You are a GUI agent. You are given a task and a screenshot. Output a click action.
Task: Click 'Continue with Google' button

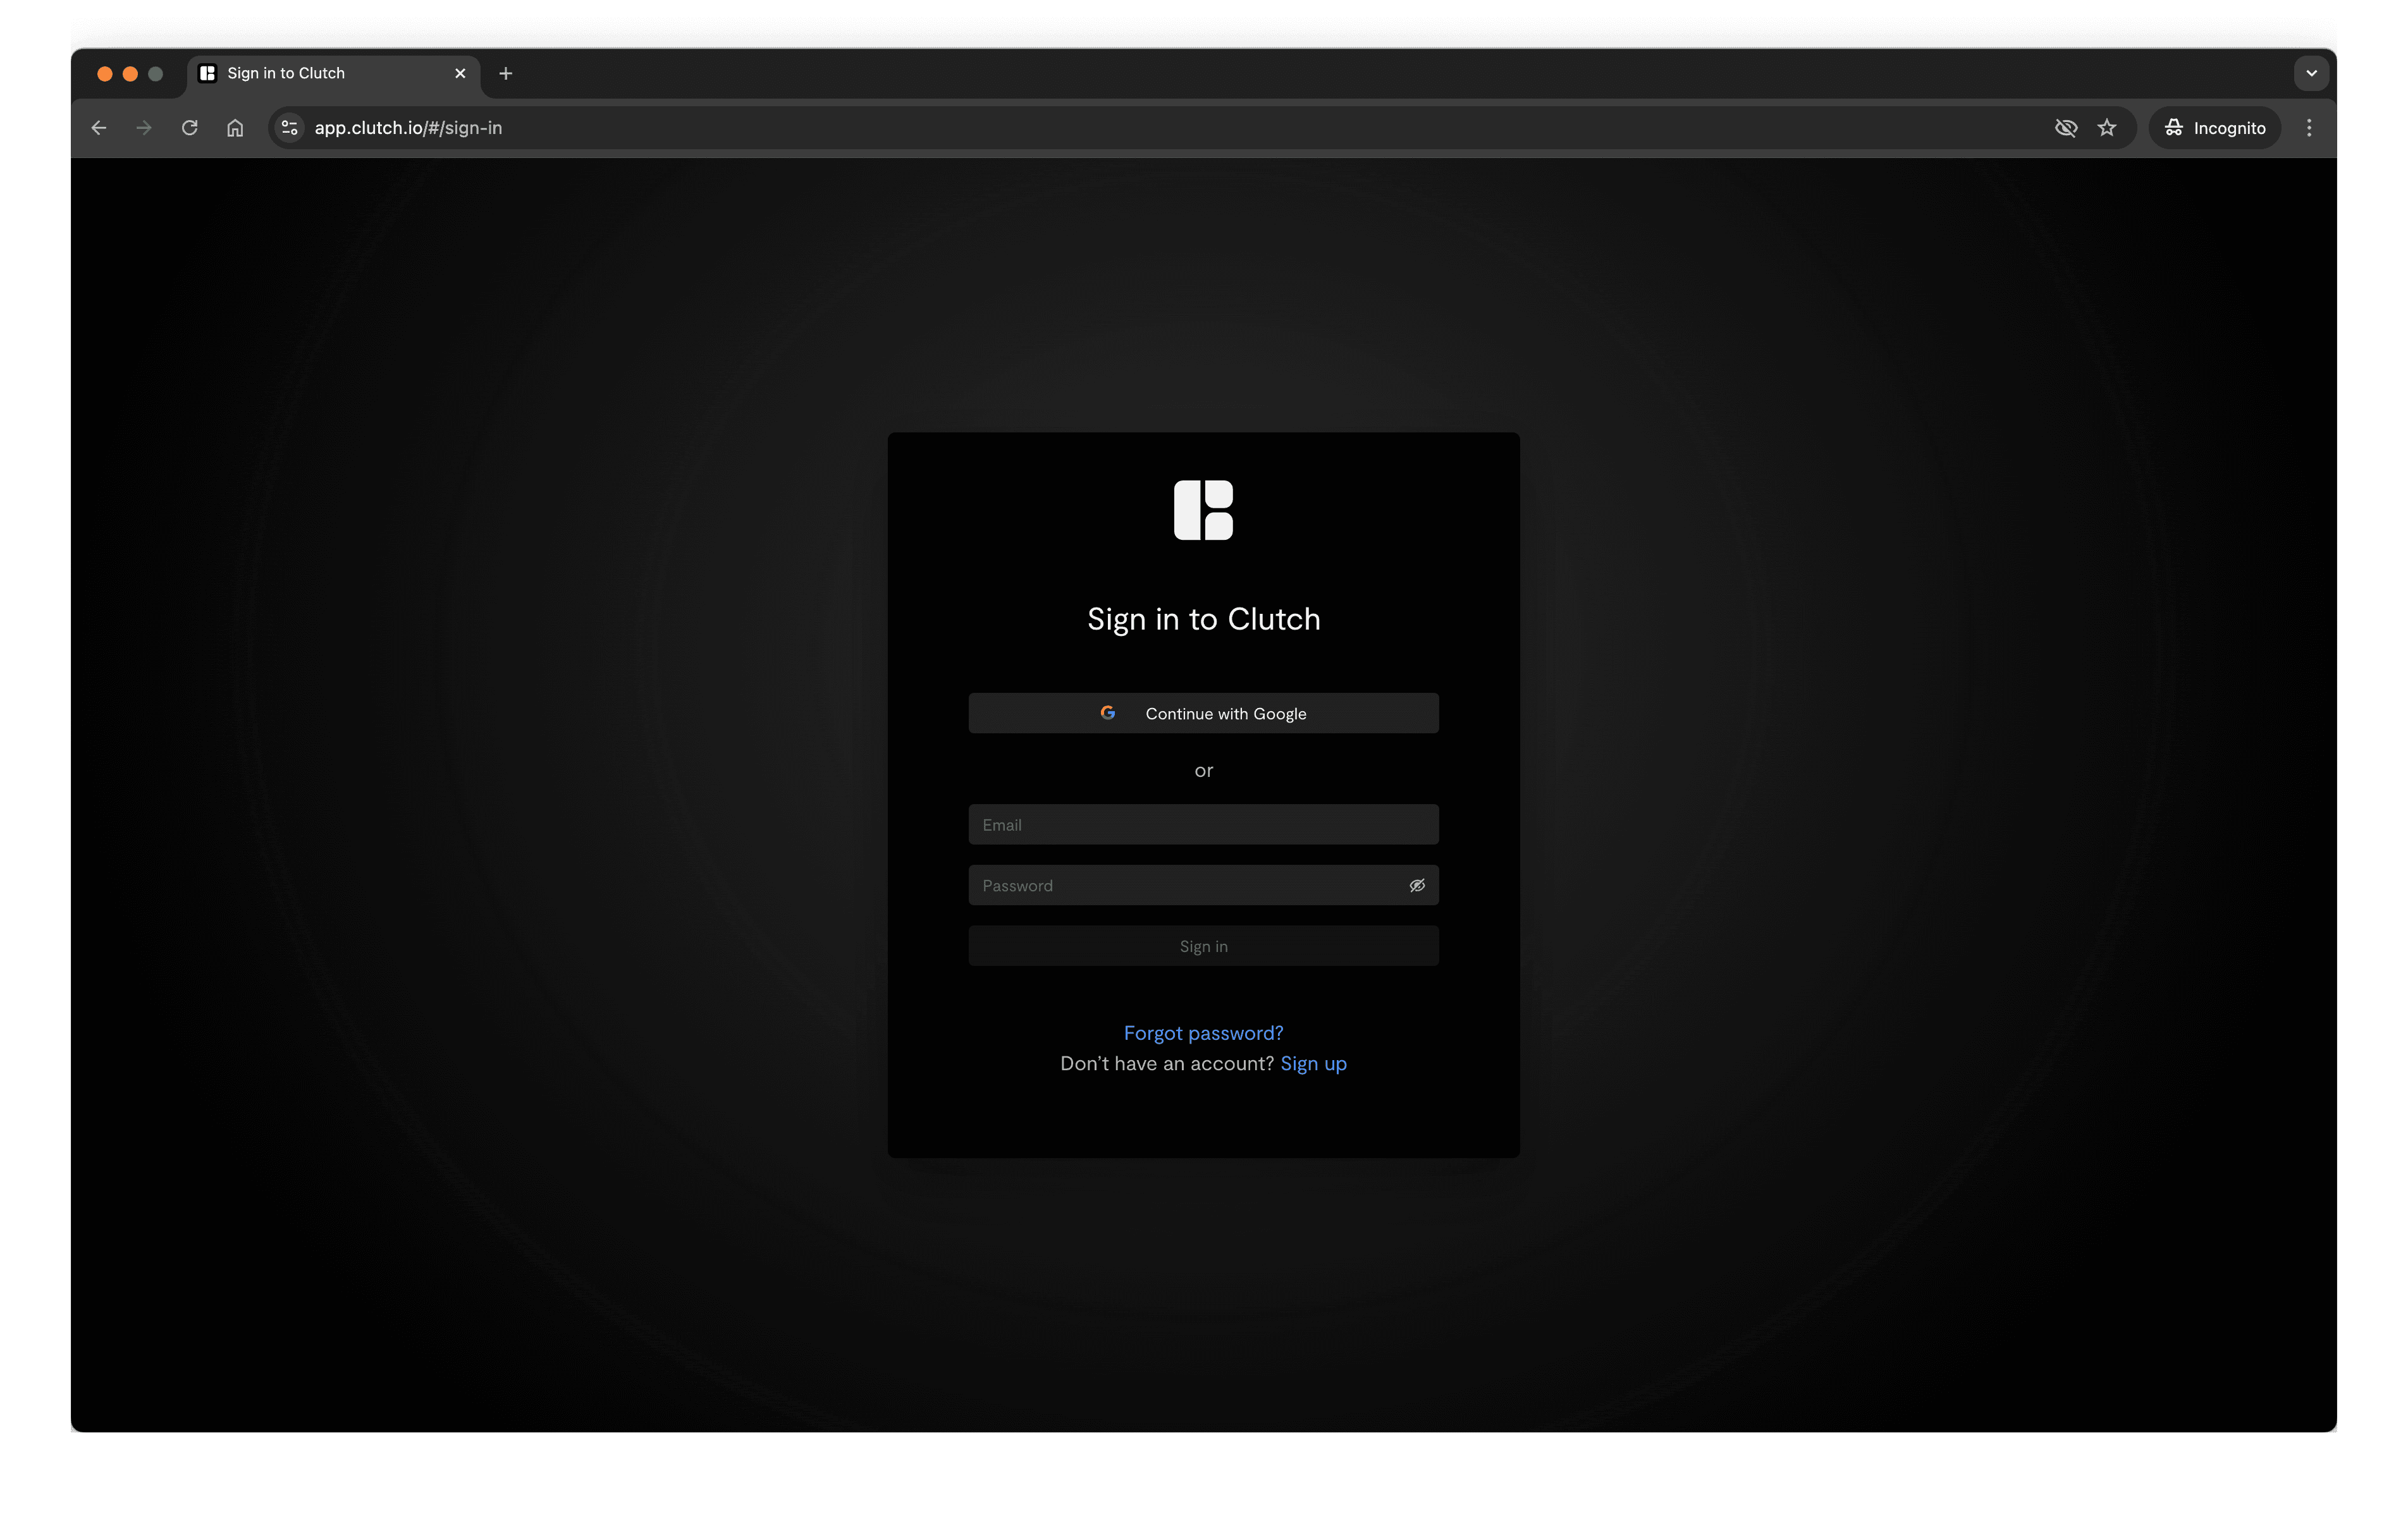(x=1204, y=712)
